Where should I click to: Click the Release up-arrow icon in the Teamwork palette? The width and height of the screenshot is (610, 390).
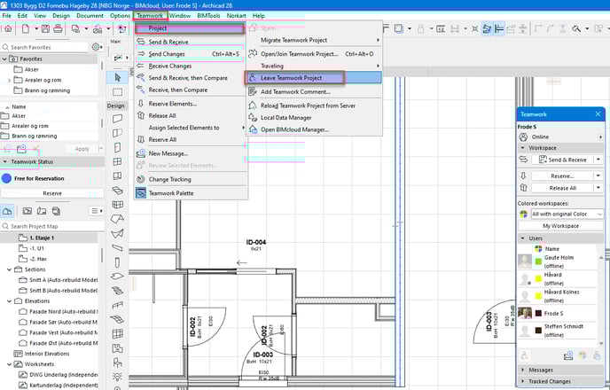tap(523, 188)
